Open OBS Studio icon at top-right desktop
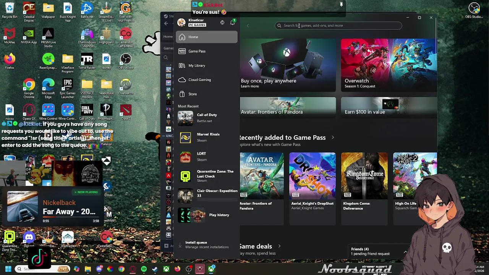 [x=474, y=10]
